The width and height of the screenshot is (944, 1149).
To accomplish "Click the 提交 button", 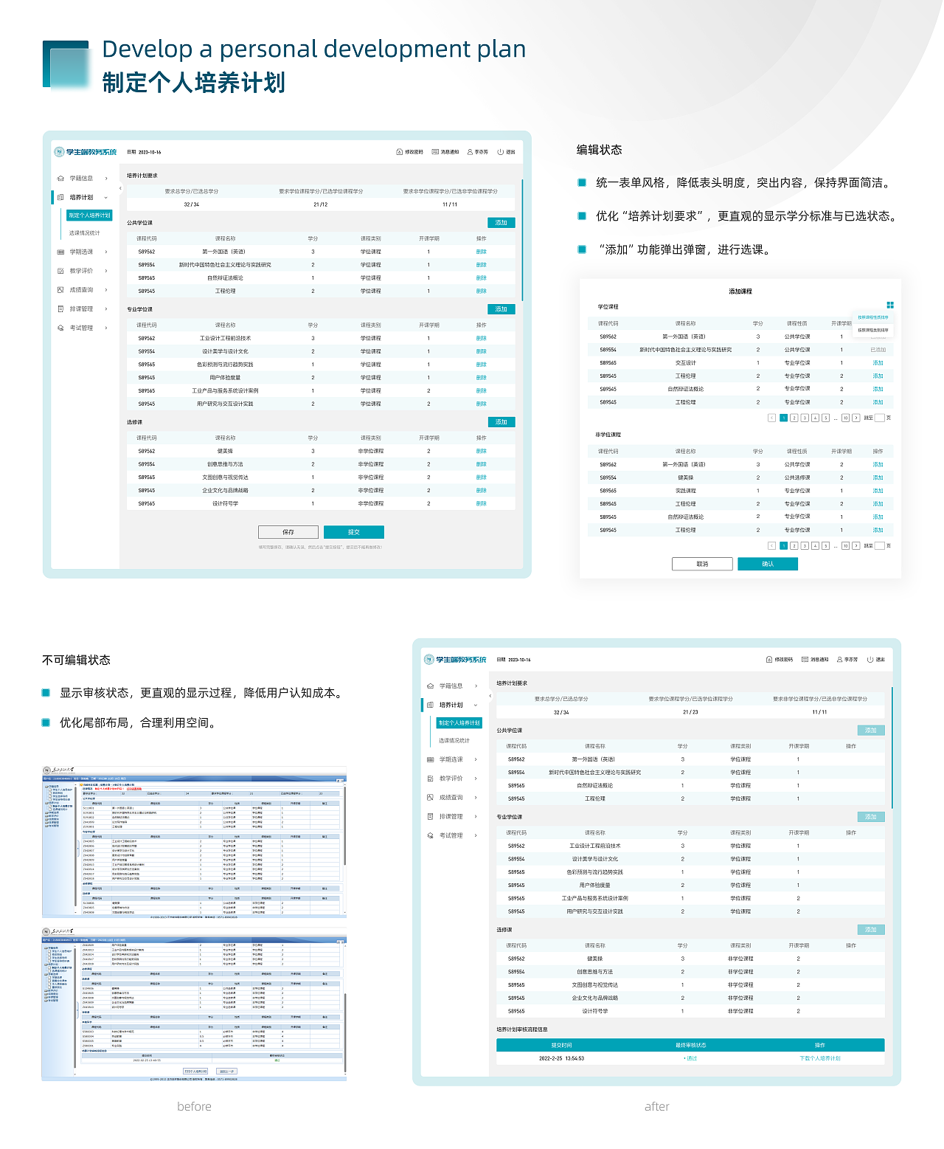I will point(354,532).
